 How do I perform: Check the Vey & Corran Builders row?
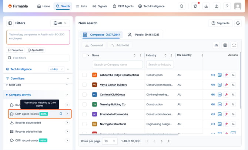tap(84, 85)
